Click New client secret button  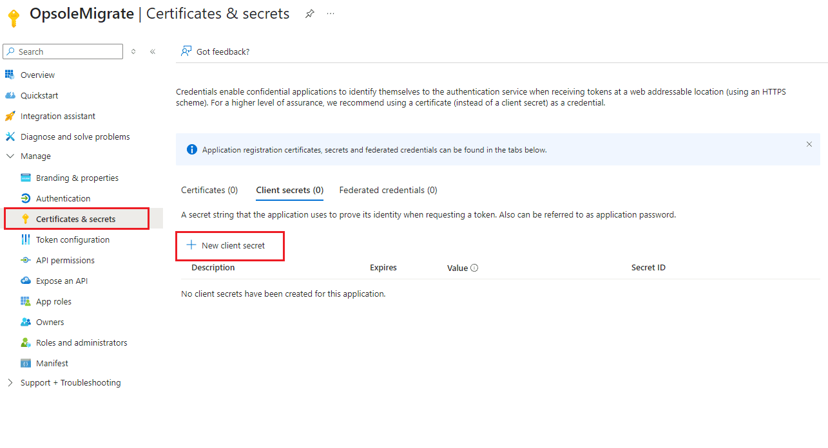click(226, 245)
